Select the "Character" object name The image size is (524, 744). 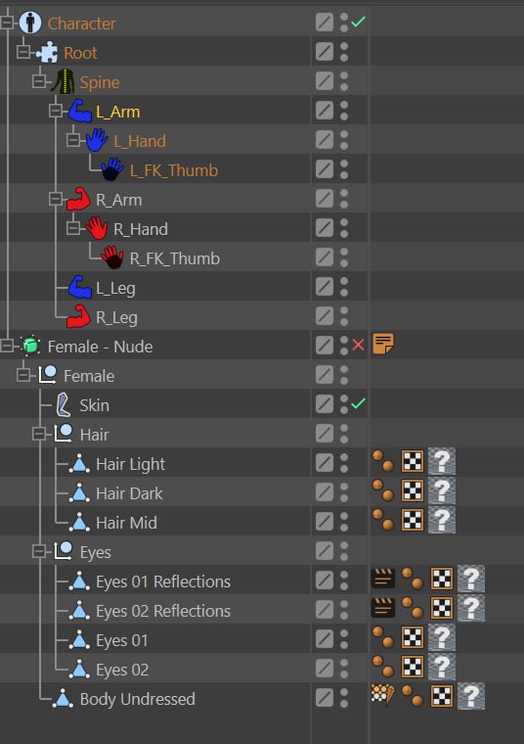click(x=81, y=23)
